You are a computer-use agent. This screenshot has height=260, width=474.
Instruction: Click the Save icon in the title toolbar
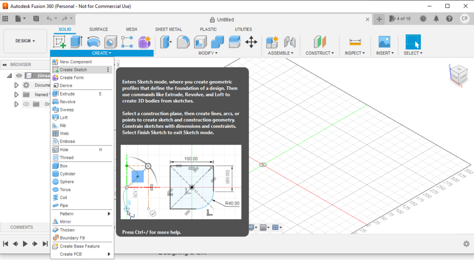[36, 19]
